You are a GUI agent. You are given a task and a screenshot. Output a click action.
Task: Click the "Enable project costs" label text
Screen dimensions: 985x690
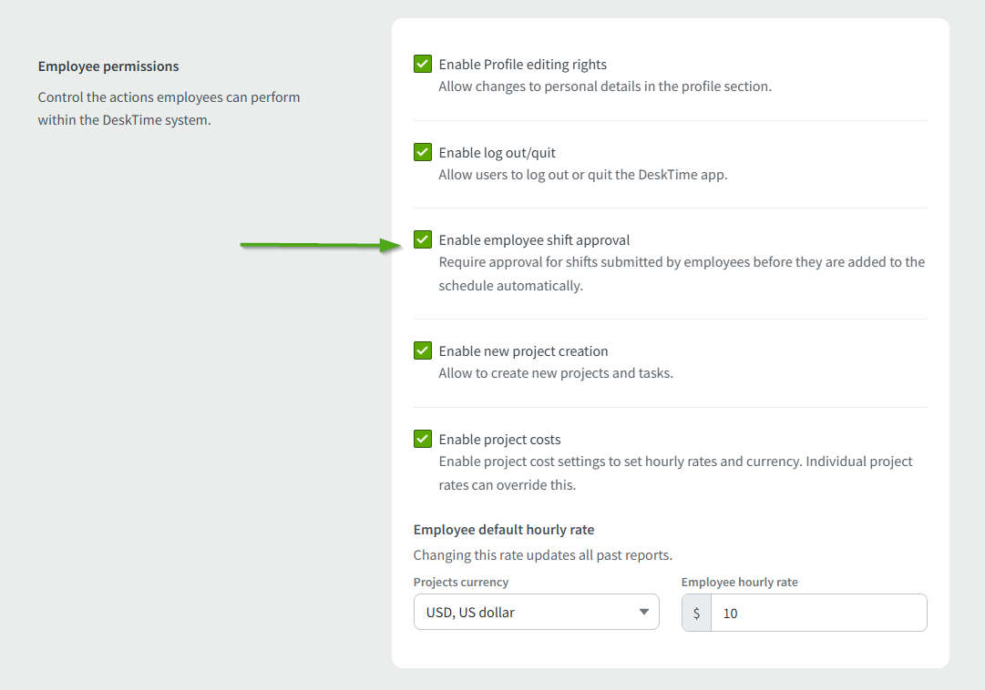499,440
